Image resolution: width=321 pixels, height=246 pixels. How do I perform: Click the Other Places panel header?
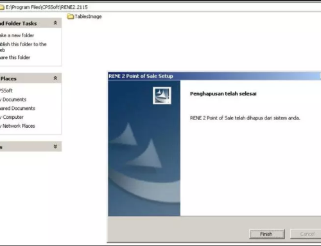coord(31,78)
